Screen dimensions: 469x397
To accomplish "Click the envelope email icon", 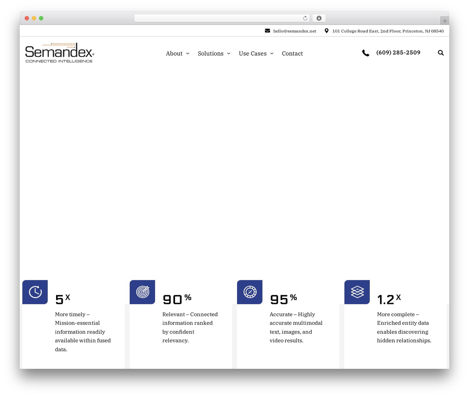I will [x=267, y=31].
